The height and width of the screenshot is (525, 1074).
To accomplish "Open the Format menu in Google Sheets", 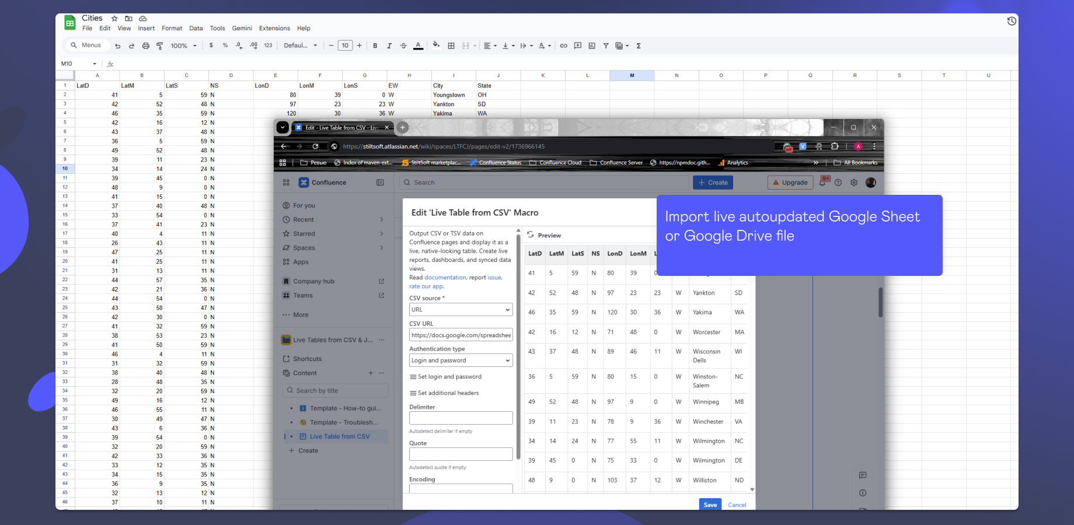I will tap(172, 28).
